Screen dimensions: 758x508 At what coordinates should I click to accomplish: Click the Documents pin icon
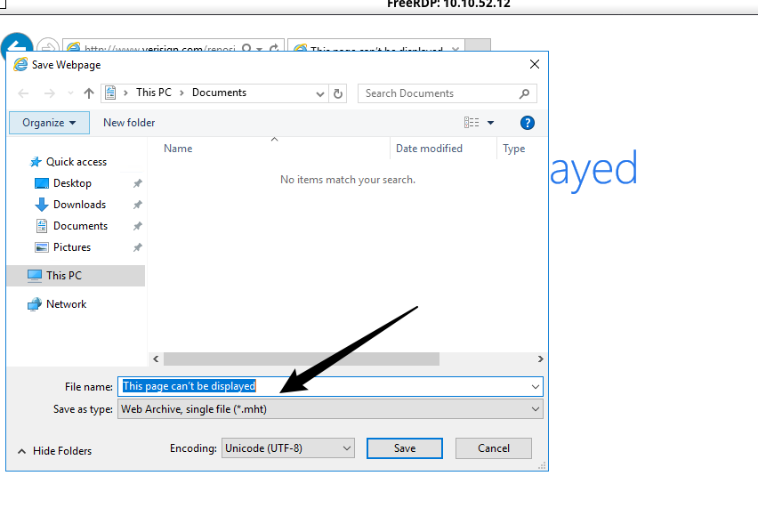tap(138, 226)
